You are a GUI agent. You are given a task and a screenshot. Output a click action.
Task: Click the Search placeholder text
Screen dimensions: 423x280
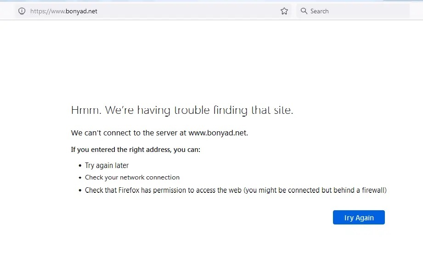(319, 11)
